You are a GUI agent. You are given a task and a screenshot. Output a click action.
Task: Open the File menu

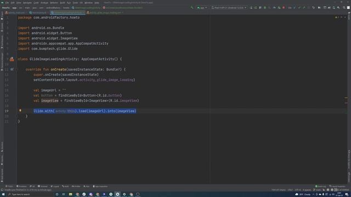(7, 3)
